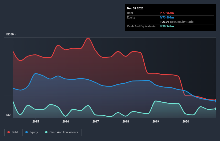Screen dimensions: 220x141
Task: Click the 2015 axis label
Action: (36, 121)
